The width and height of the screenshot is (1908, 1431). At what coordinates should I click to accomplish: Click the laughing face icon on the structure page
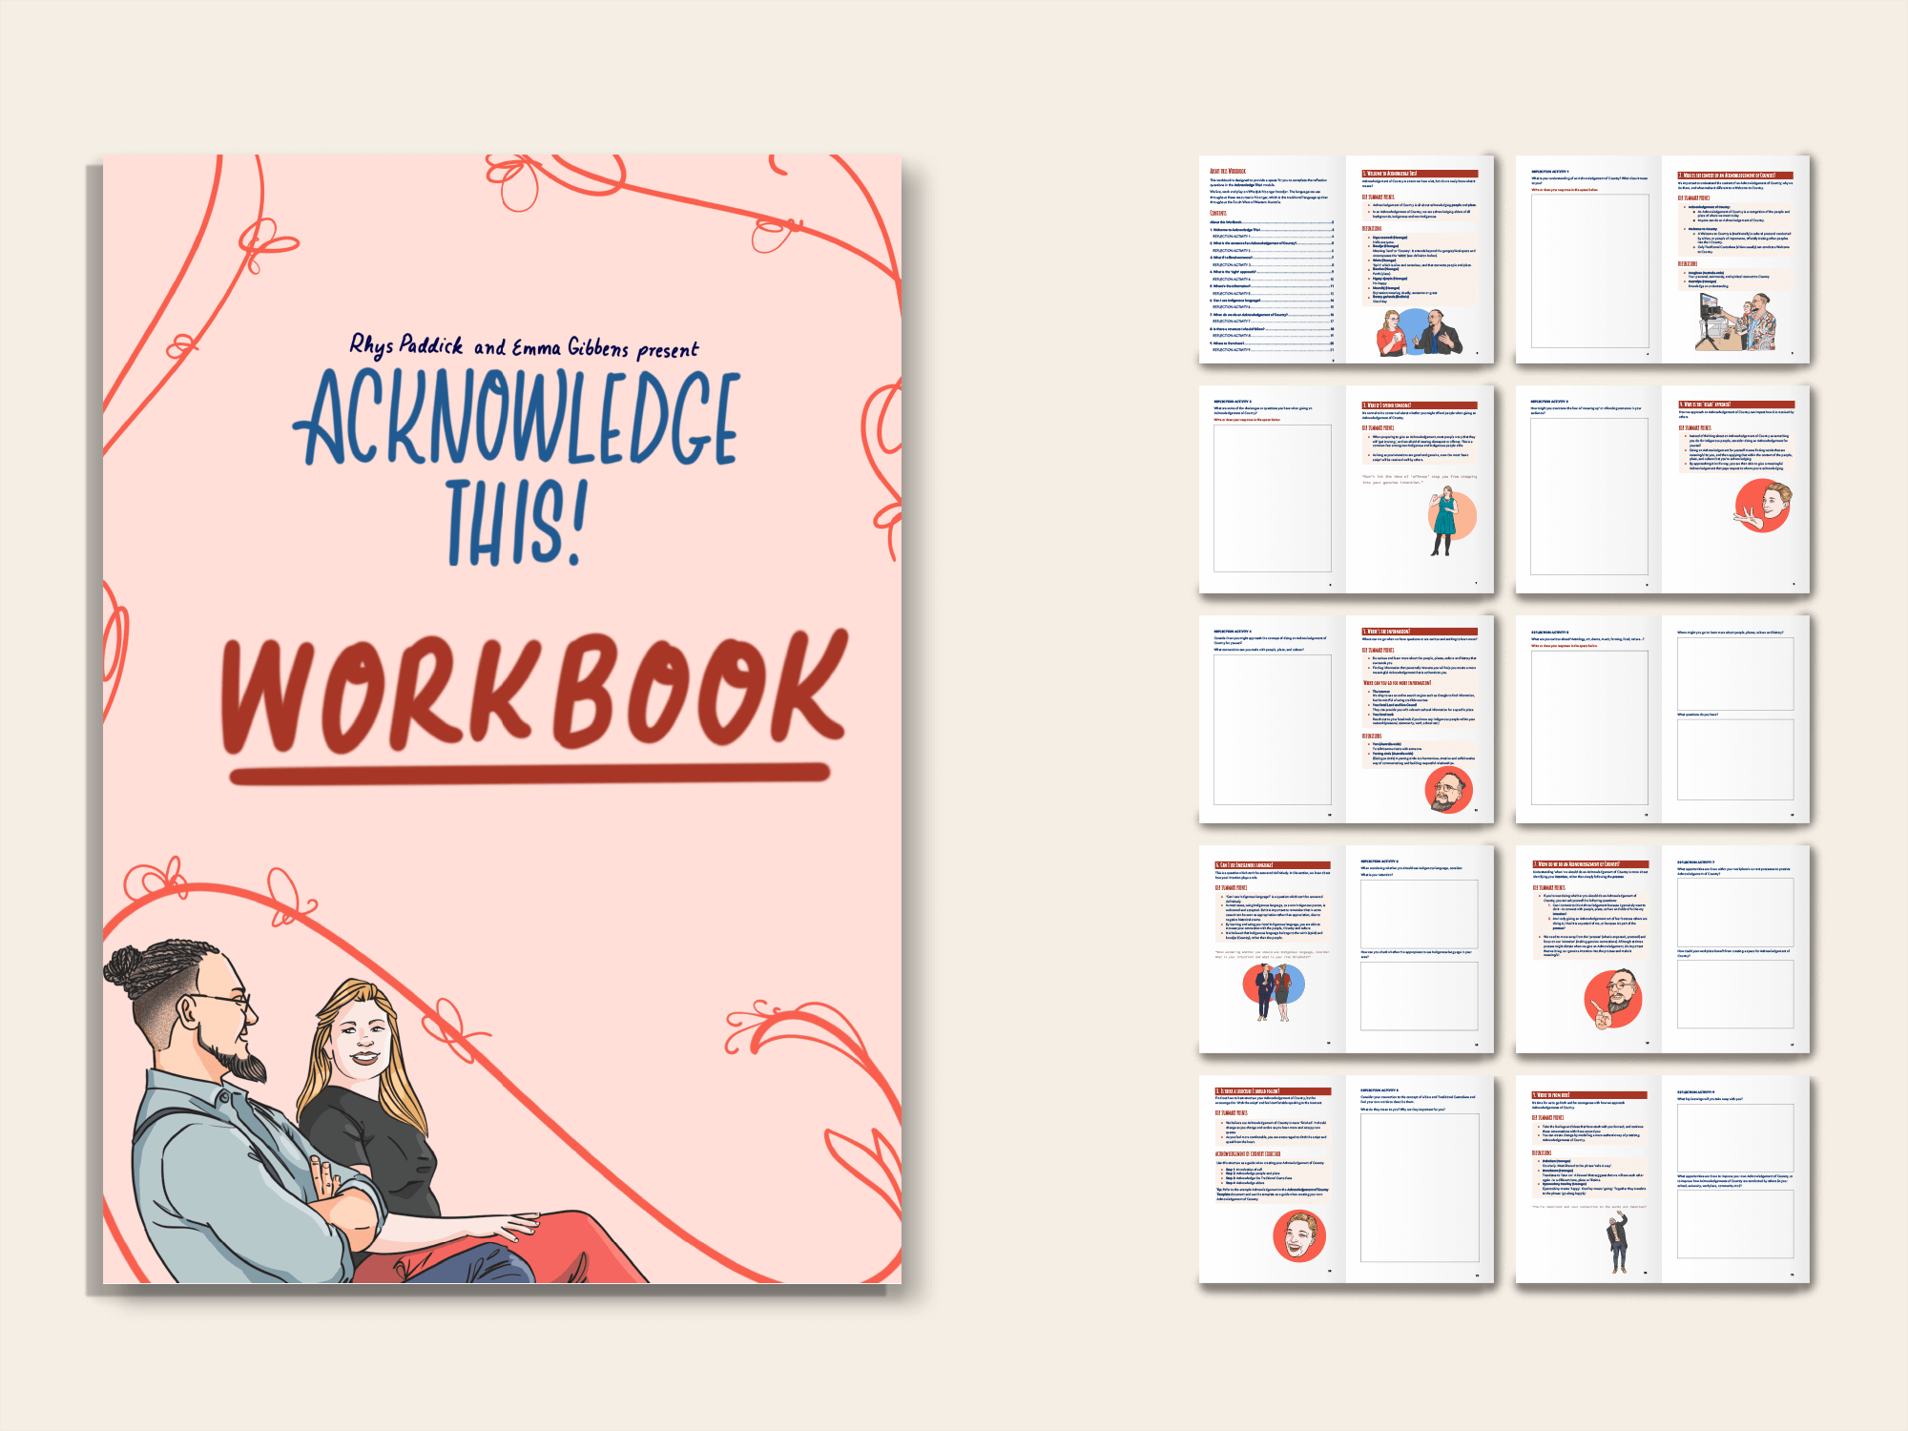click(x=1299, y=1235)
